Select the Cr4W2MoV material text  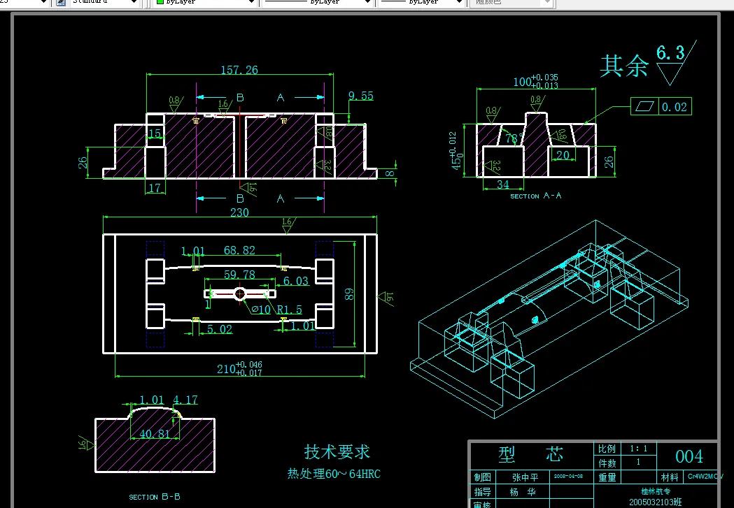[x=705, y=477]
